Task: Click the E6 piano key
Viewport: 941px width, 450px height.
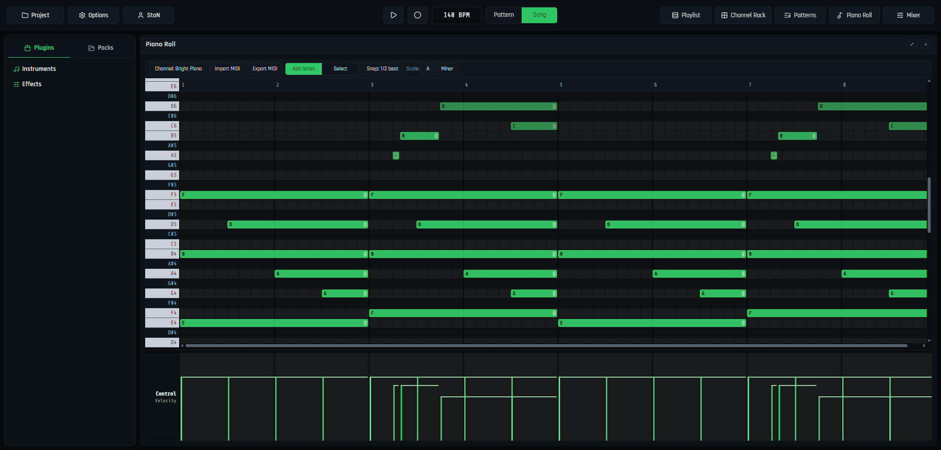Action: (x=162, y=86)
